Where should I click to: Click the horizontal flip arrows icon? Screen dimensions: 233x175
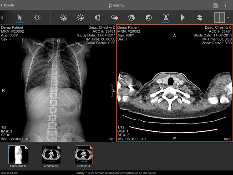[114, 18]
